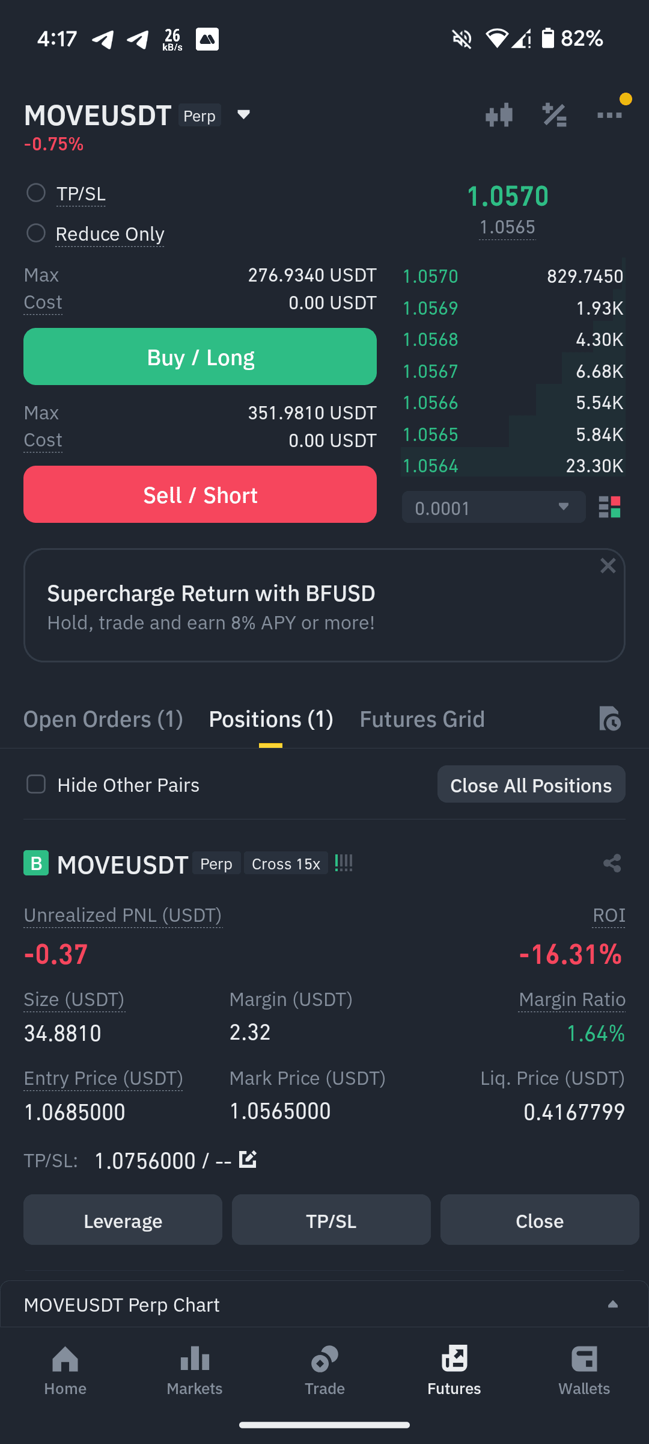Image resolution: width=649 pixels, height=1444 pixels.
Task: Open order history clock icon
Action: pyautogui.click(x=609, y=719)
